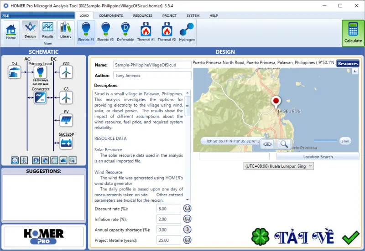The height and width of the screenshot is (251, 365).
Task: Click the Discount rate value field
Action: point(168,209)
